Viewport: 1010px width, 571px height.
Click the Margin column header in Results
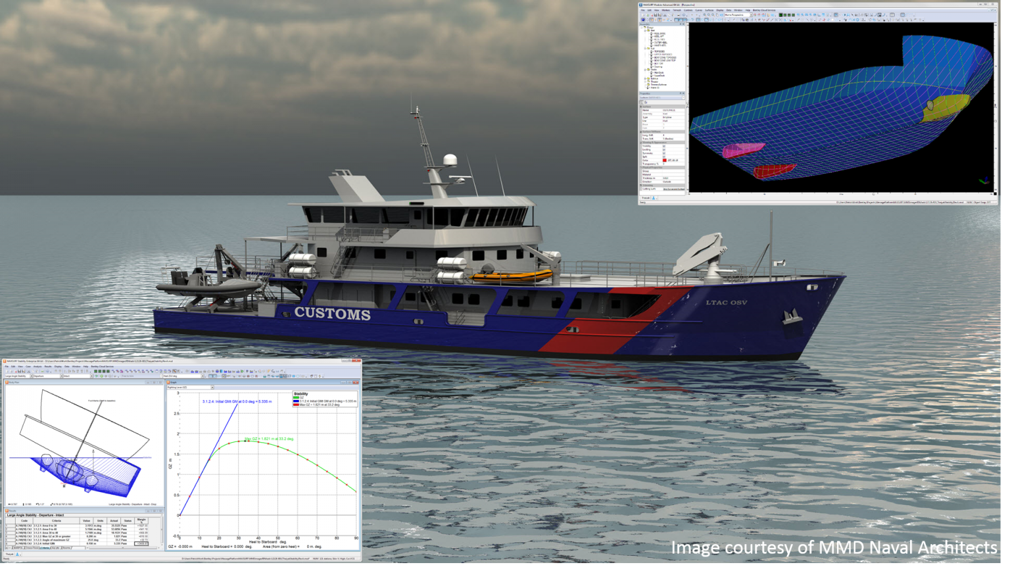tap(141, 520)
